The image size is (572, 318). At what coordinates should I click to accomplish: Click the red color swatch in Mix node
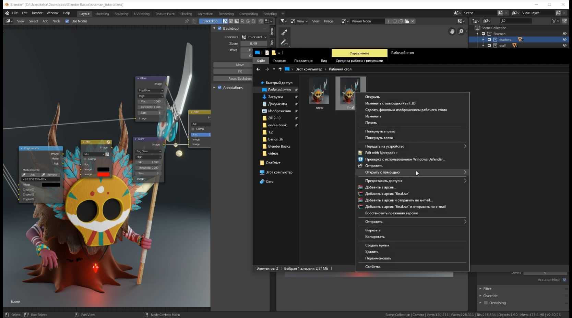[103, 175]
